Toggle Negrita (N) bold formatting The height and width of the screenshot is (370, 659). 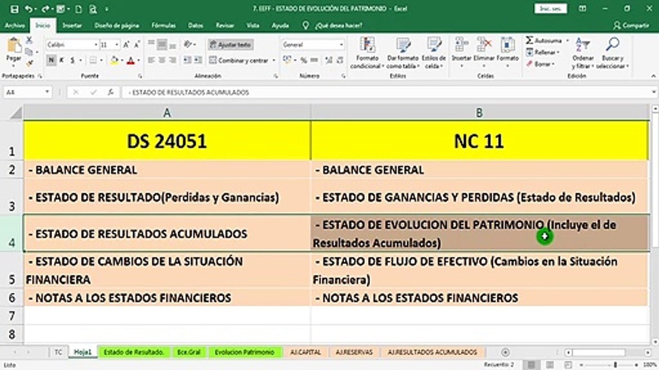[x=51, y=60]
